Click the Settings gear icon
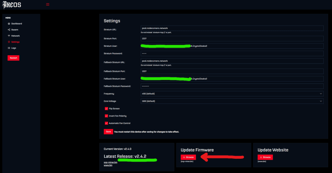Screen dimensions: 332x173 click(x=9, y=42)
